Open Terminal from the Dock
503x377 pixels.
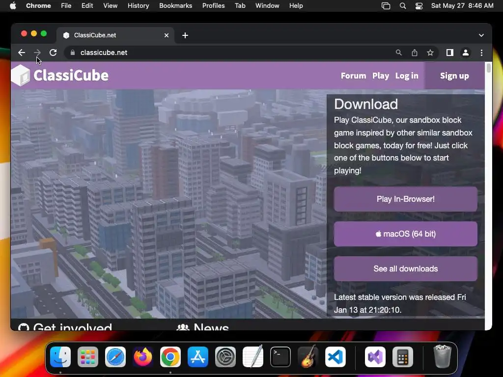pyautogui.click(x=280, y=357)
